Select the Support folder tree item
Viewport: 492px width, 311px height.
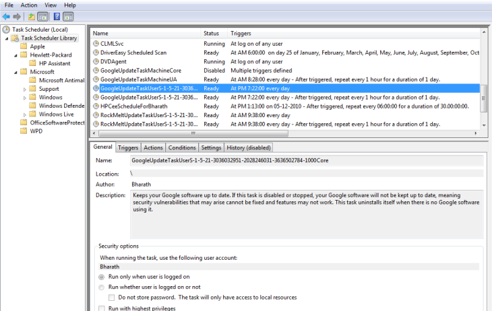49,89
